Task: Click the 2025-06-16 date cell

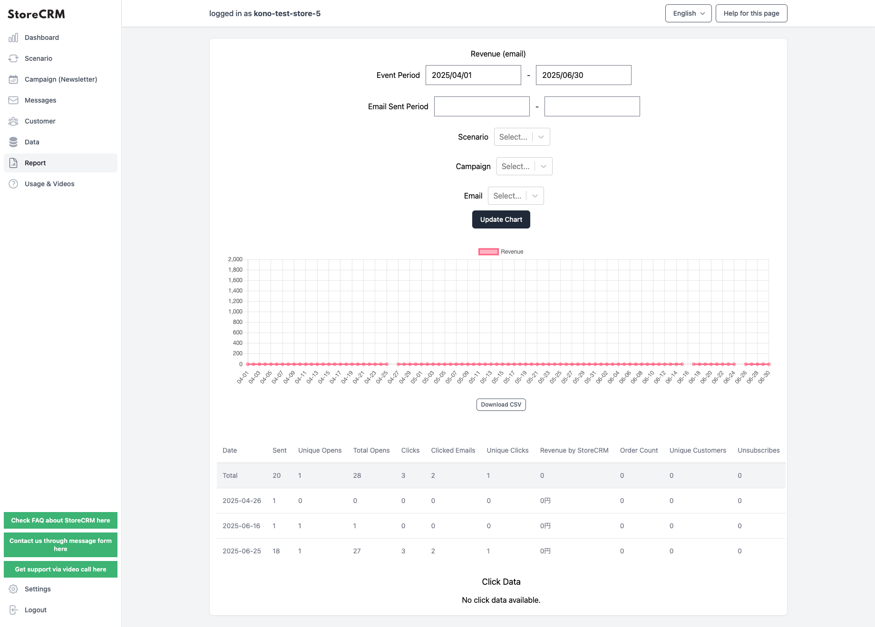Action: 242,526
